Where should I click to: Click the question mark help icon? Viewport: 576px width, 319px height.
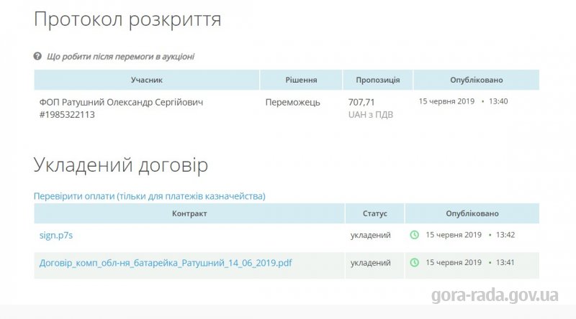37,56
